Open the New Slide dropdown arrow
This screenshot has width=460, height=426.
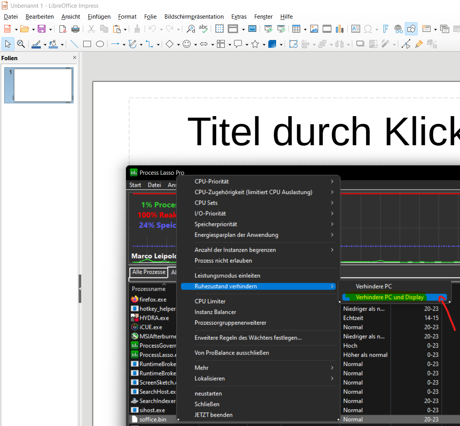[435, 29]
